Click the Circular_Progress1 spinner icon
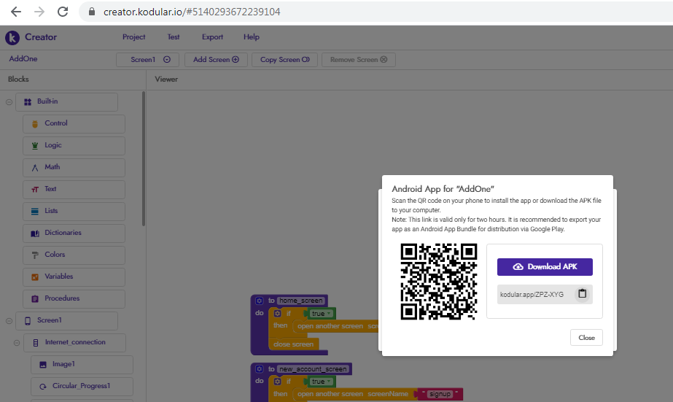 pos(43,387)
